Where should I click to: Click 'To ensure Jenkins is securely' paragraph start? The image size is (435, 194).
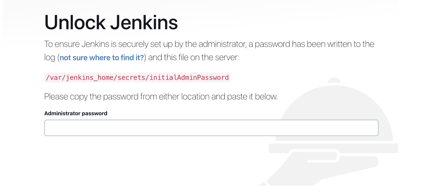coord(77,44)
